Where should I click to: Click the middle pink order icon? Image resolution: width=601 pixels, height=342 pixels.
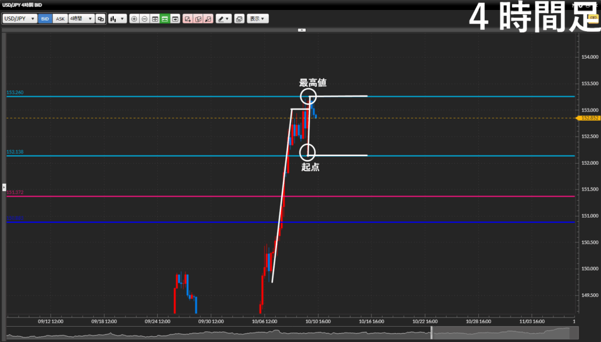coord(198,19)
